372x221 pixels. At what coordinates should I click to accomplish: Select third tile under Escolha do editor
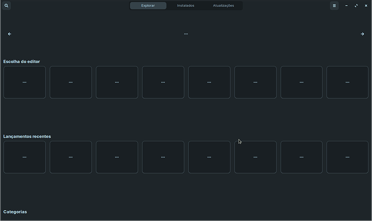(x=117, y=82)
